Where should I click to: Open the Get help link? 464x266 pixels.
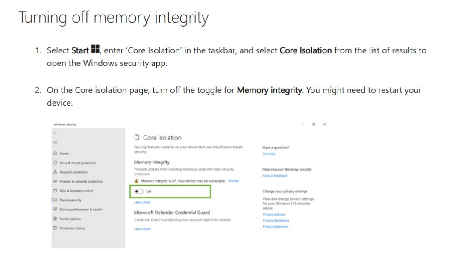[x=269, y=154]
